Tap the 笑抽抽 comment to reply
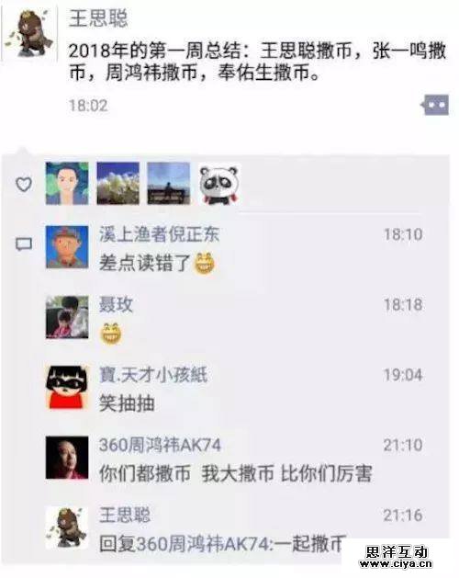459x578 pixels. coord(127,403)
